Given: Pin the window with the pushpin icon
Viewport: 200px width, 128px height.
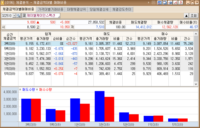Looking at the screenshot, I should (170, 3).
